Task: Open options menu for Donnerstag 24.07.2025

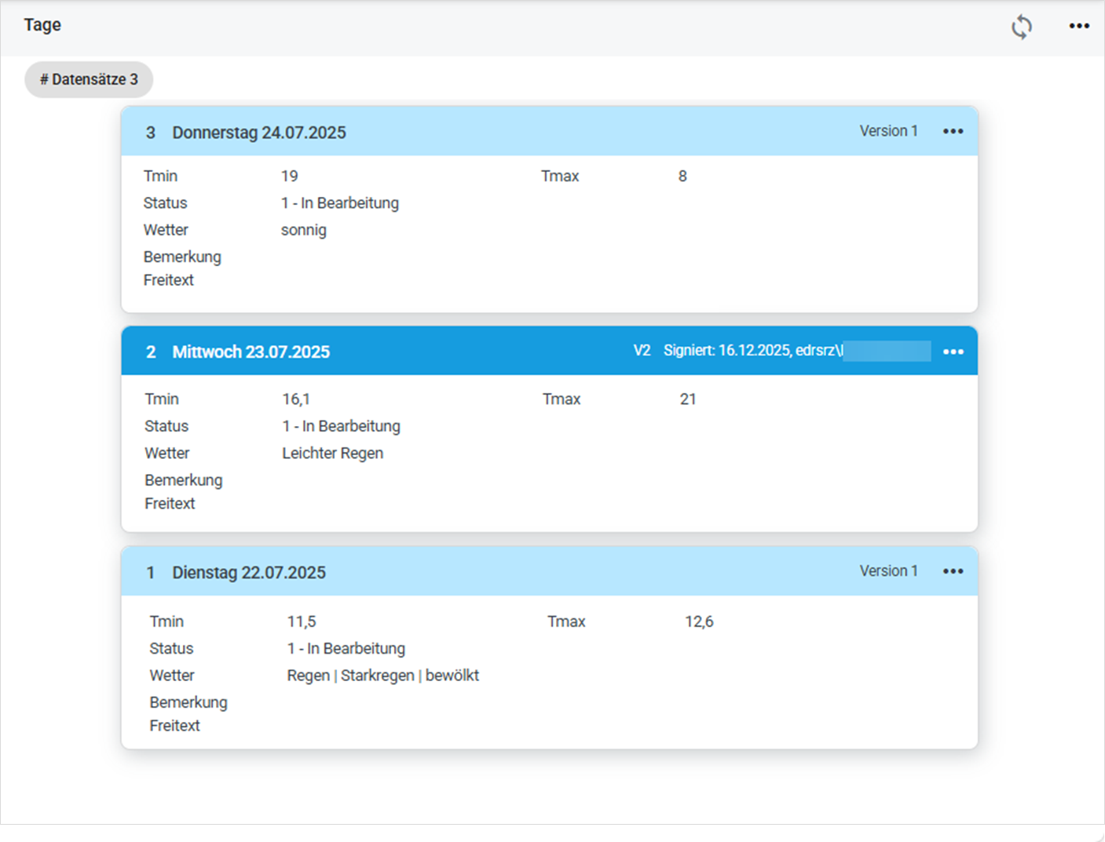Action: pos(953,131)
